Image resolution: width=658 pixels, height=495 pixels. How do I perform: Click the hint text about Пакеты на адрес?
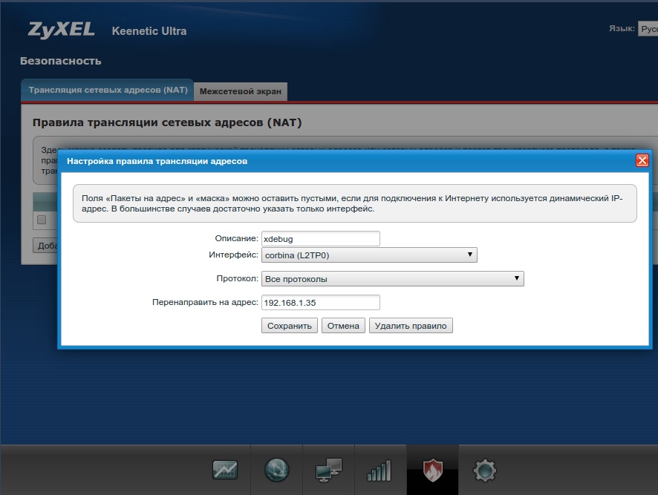pyautogui.click(x=352, y=203)
